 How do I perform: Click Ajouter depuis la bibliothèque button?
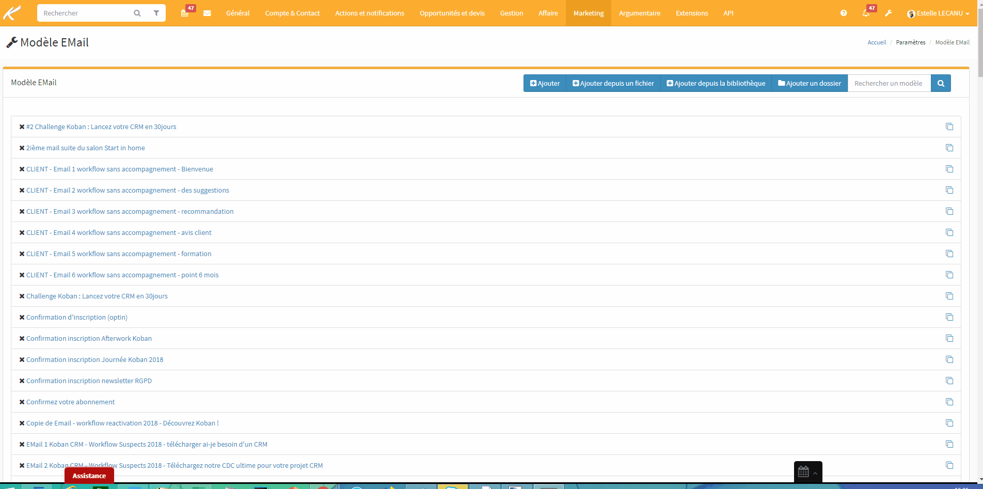click(716, 83)
